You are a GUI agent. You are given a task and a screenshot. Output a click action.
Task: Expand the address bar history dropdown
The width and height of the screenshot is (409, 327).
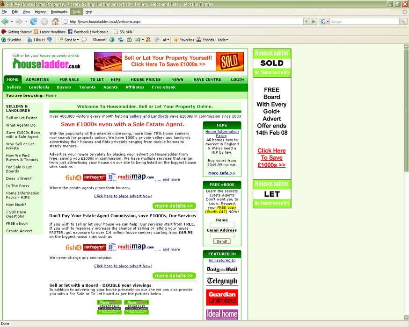306,21
